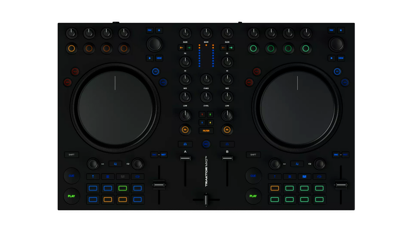Enable the left deck REV button
Viewport: 413px width, 232px height.
(x=68, y=83)
